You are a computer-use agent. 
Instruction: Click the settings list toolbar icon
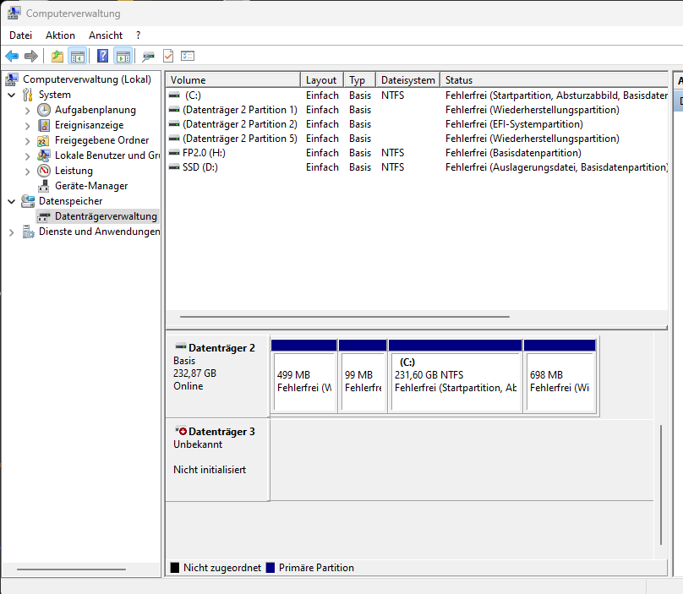(x=188, y=56)
